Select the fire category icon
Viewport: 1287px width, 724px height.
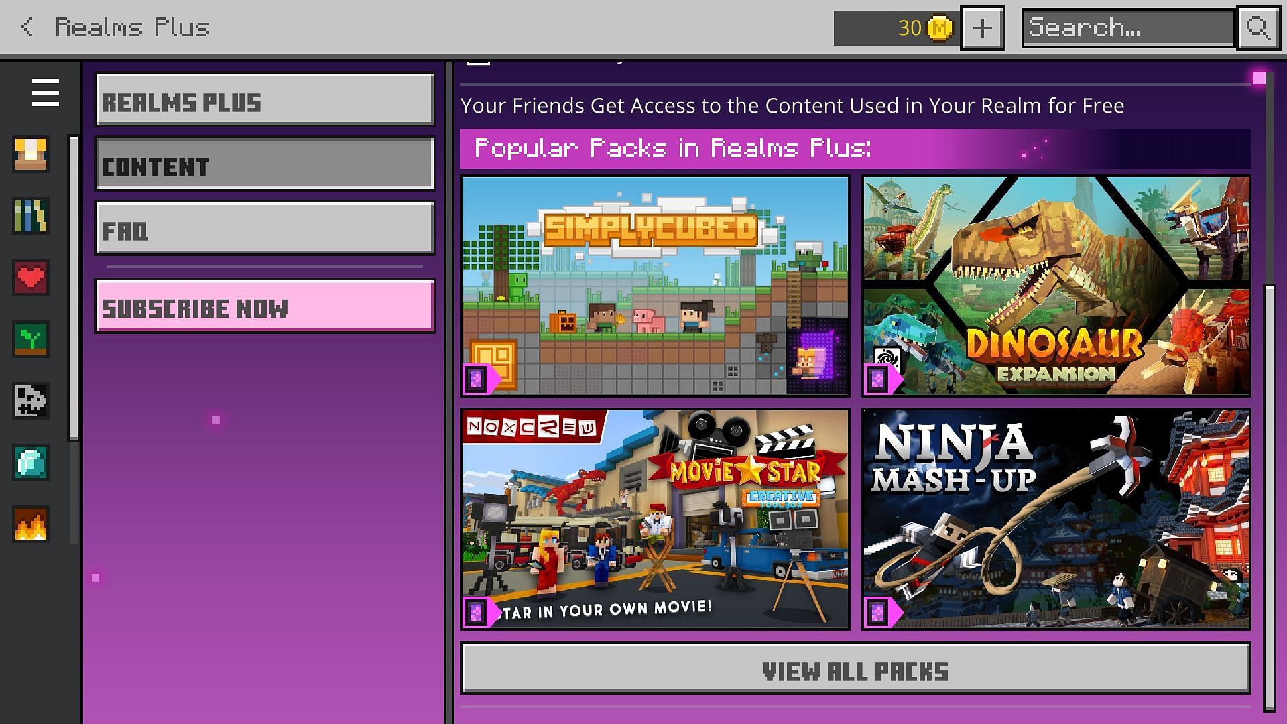[x=31, y=524]
